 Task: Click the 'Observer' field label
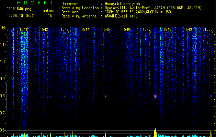(x=70, y=4)
